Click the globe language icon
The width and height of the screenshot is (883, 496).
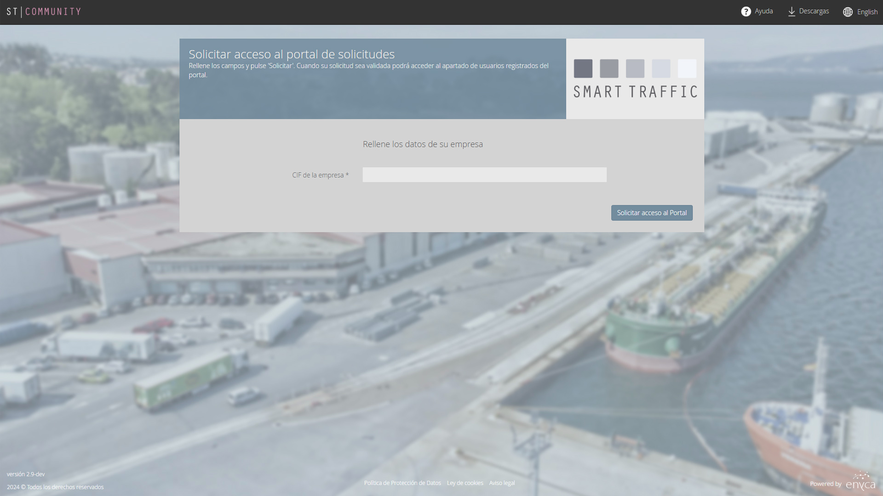[x=848, y=12]
